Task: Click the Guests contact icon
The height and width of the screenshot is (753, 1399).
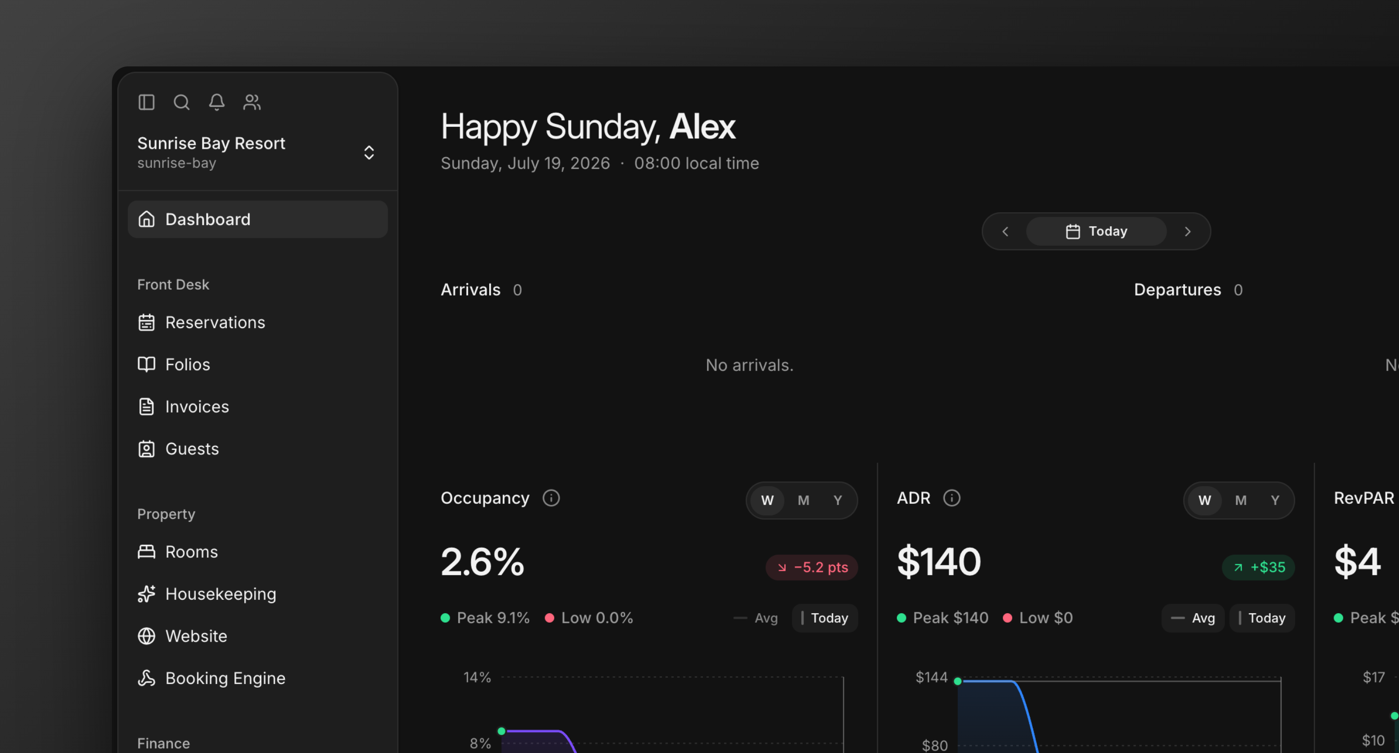Action: tap(146, 449)
